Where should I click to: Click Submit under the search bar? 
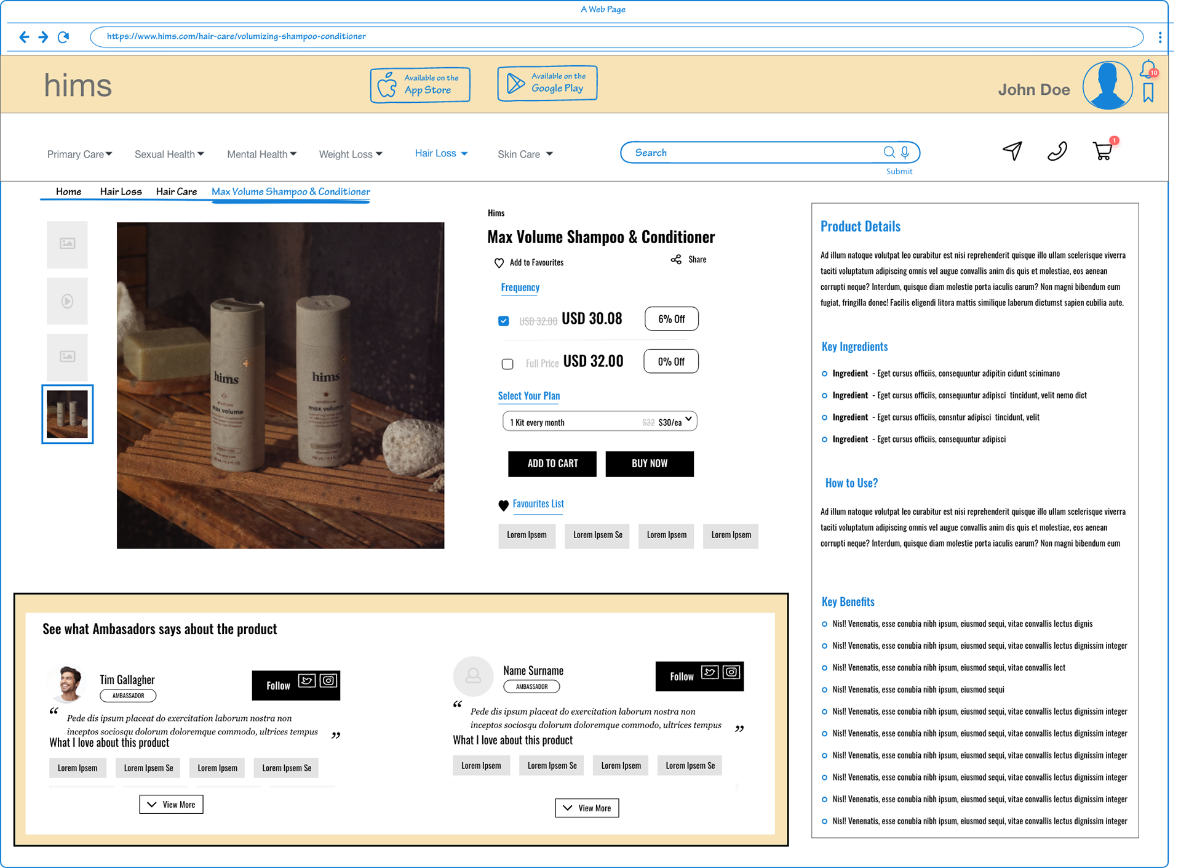click(x=899, y=172)
